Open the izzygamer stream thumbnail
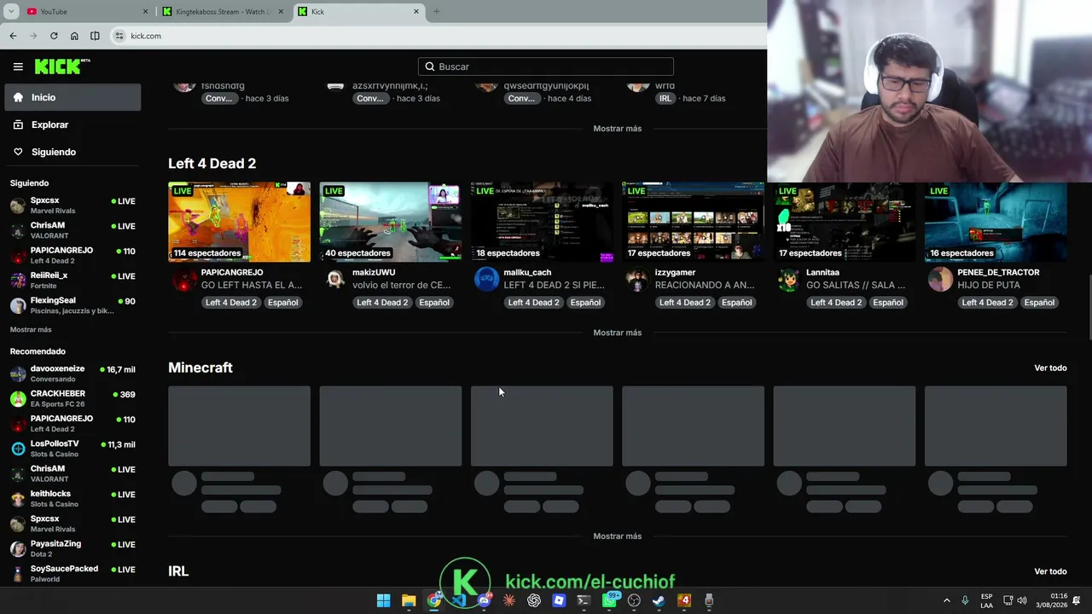Image resolution: width=1092 pixels, height=614 pixels. click(693, 222)
